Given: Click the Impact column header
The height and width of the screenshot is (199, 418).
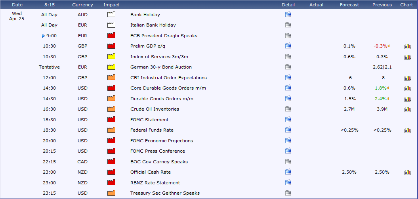Looking at the screenshot, I should (x=111, y=5).
